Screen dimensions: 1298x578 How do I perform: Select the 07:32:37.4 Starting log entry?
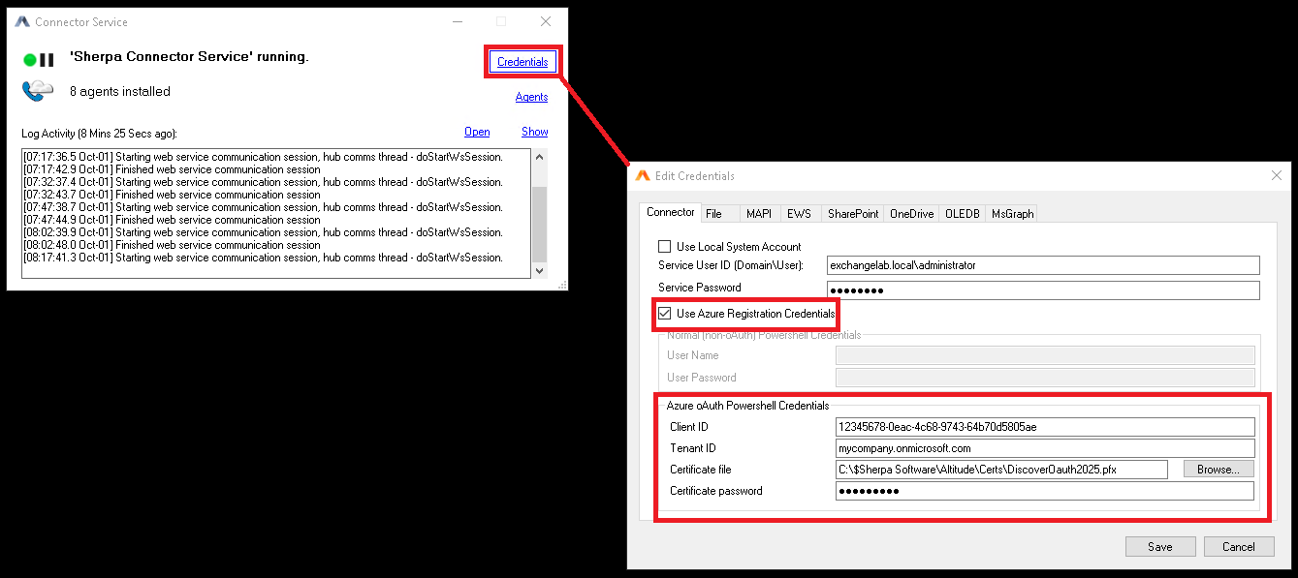263,182
